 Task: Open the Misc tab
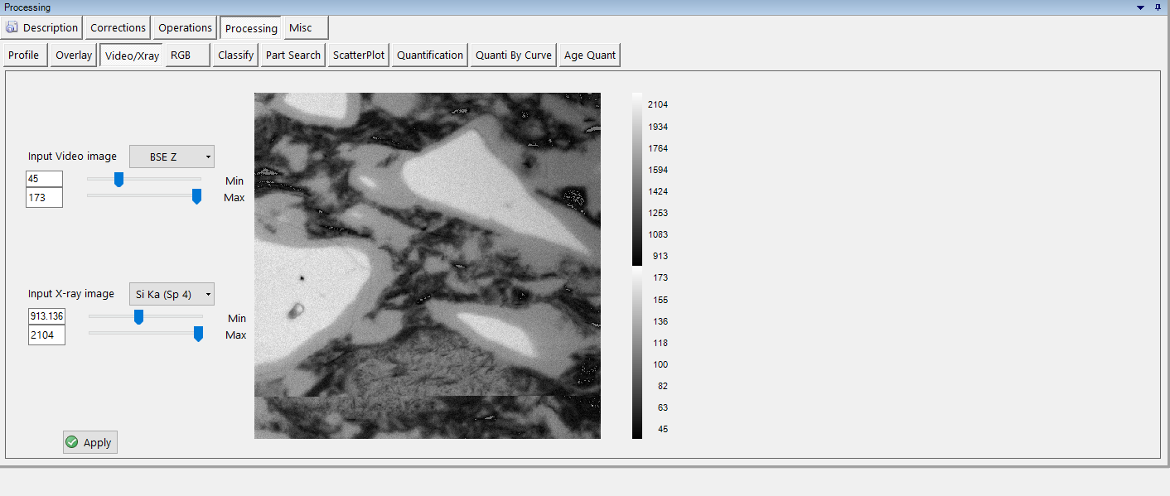pyautogui.click(x=301, y=28)
